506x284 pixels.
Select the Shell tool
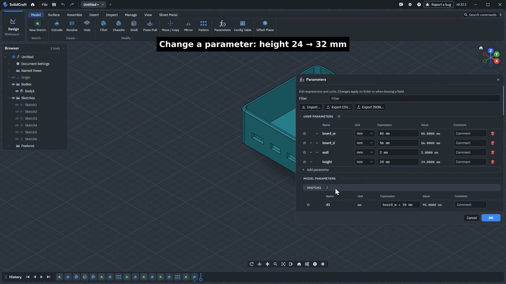[x=134, y=26]
